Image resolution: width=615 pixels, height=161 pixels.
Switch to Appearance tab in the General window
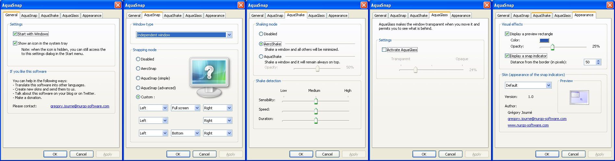[92, 16]
